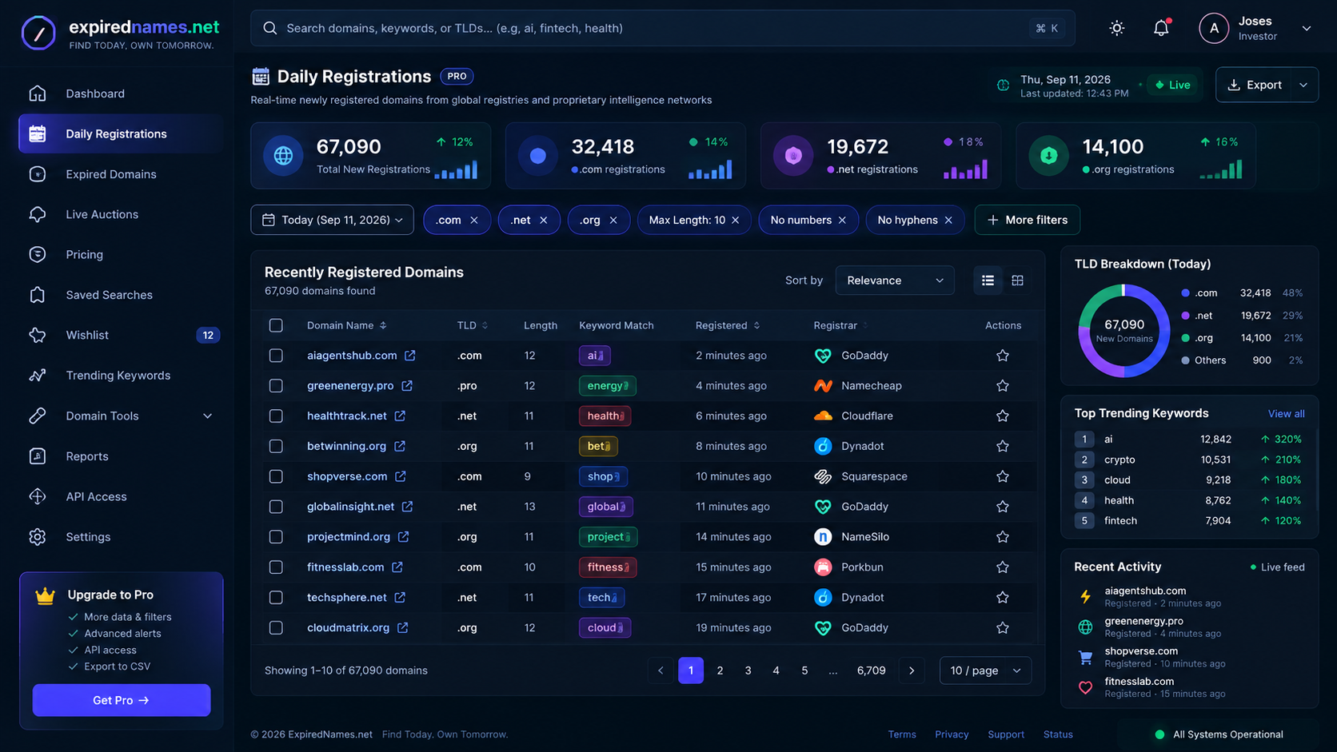Open external link icon next to aiagentshub.com

(x=409, y=355)
